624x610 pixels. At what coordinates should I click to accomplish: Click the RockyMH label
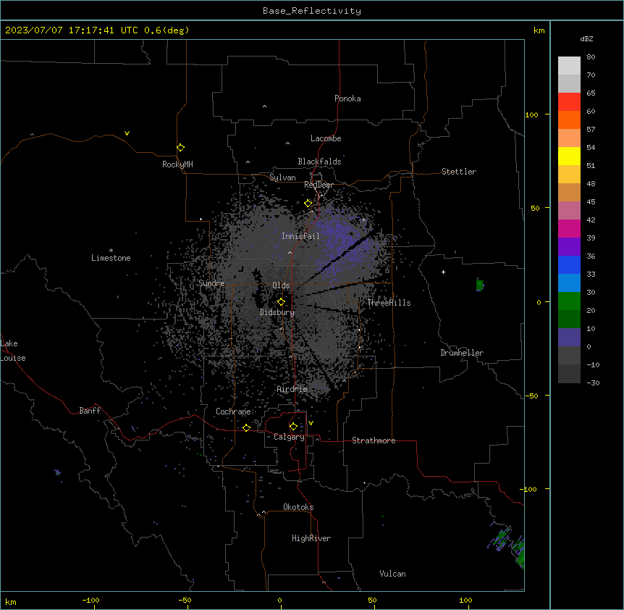point(177,164)
